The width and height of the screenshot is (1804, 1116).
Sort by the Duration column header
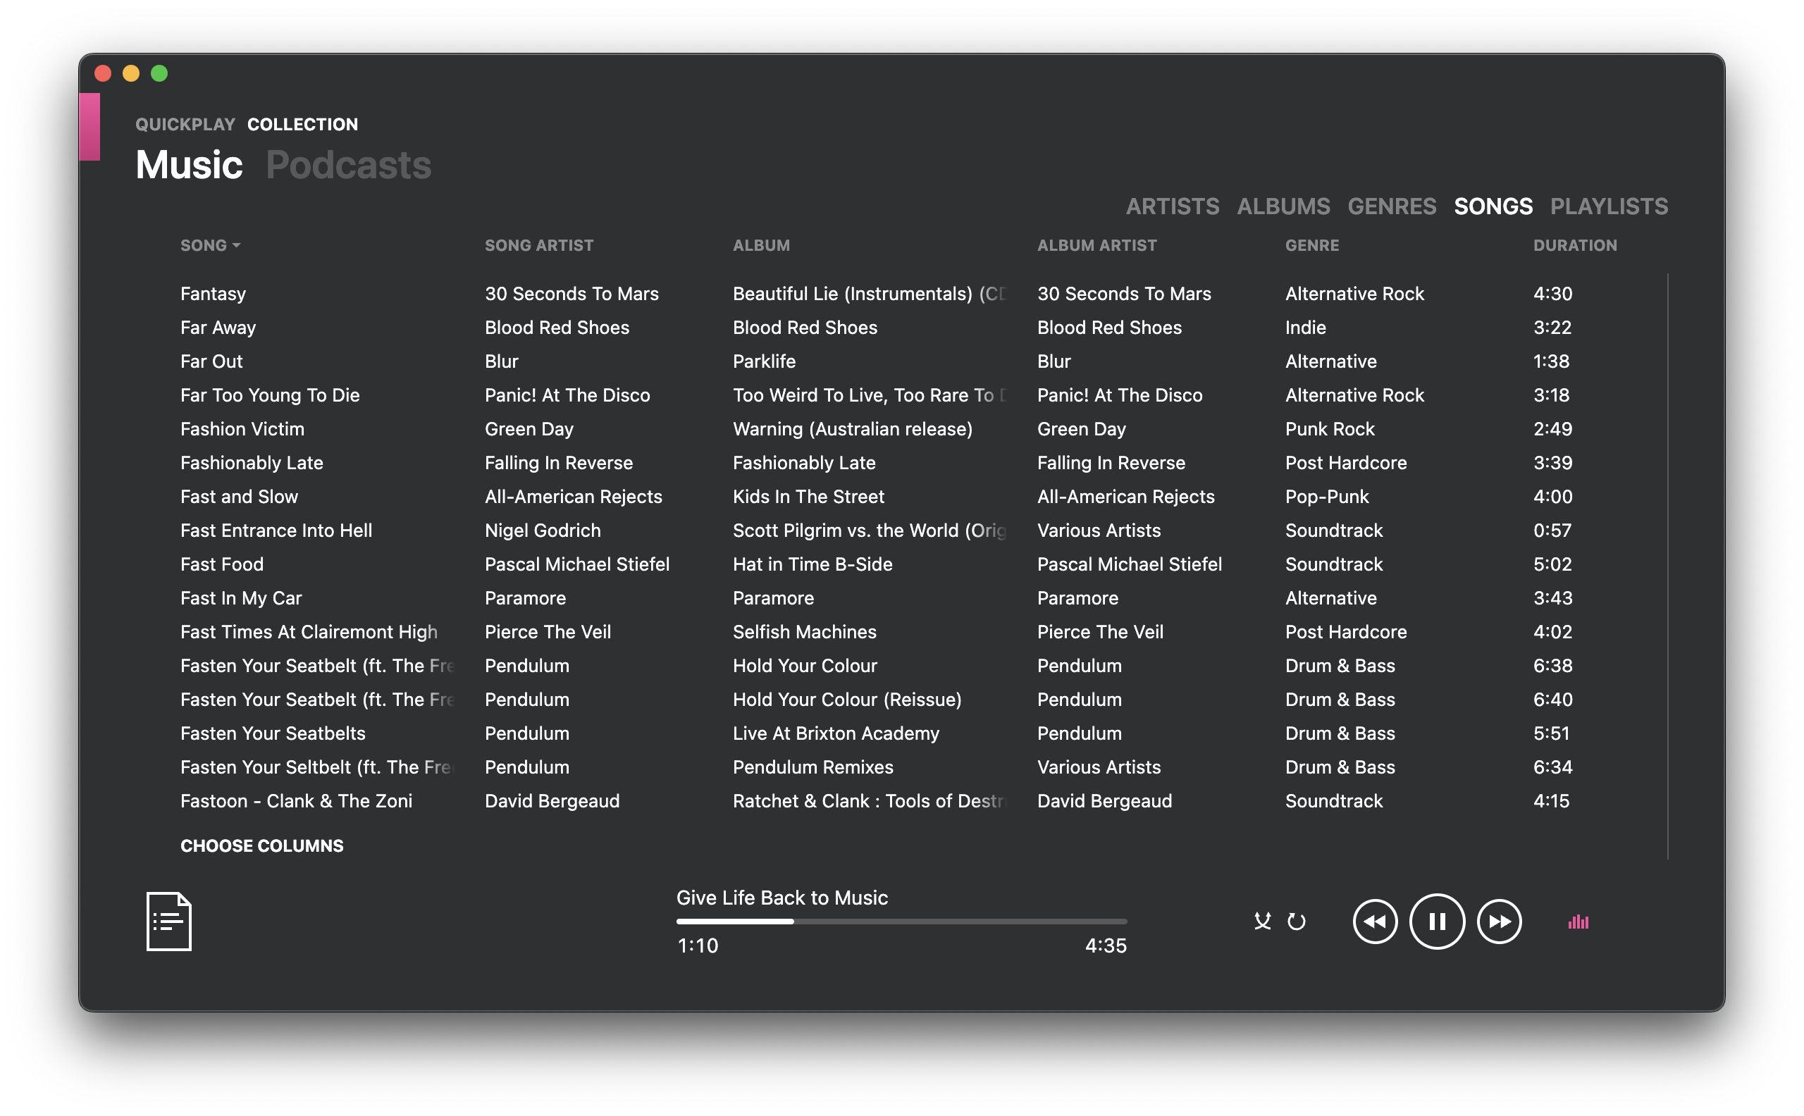[1575, 245]
